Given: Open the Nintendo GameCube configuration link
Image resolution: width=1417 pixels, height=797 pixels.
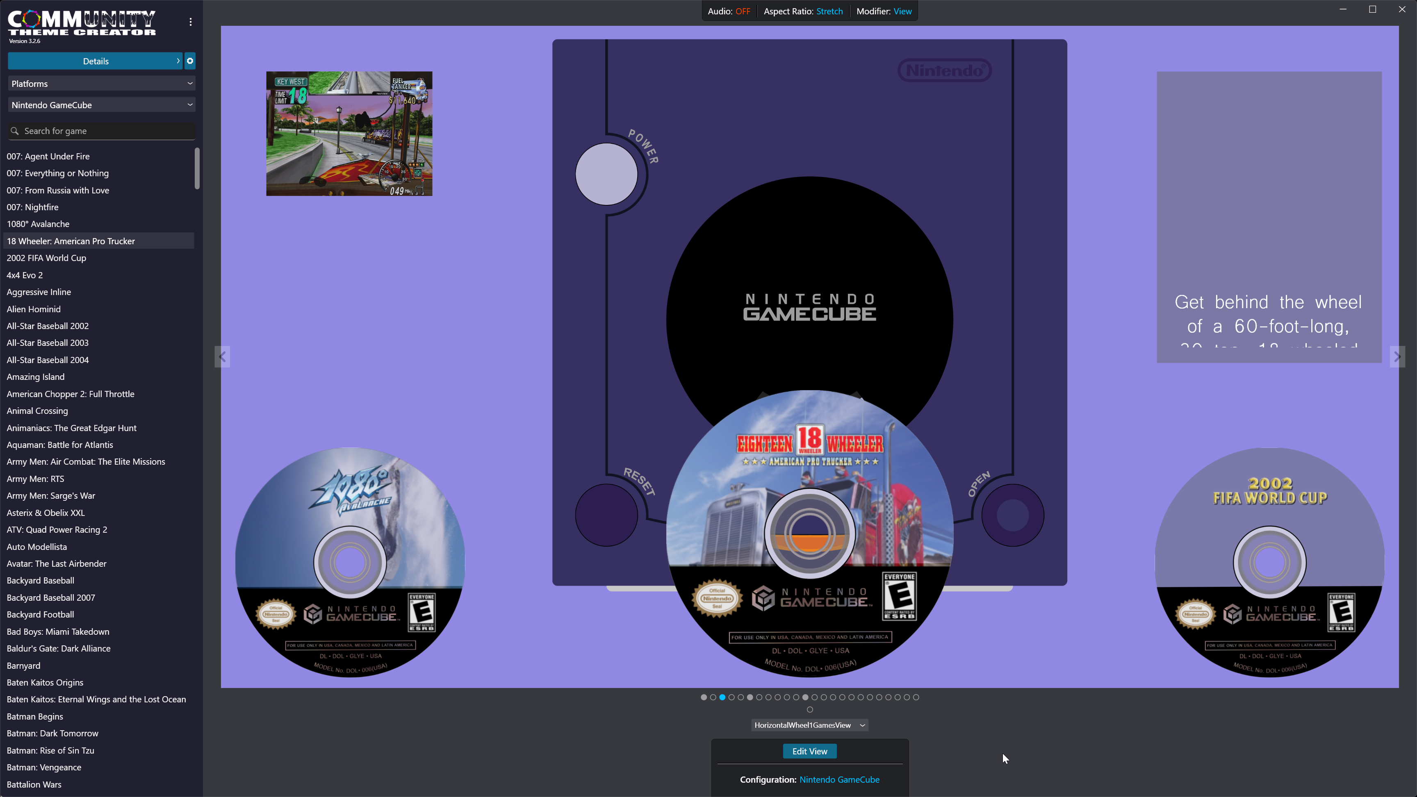Looking at the screenshot, I should coord(839,779).
